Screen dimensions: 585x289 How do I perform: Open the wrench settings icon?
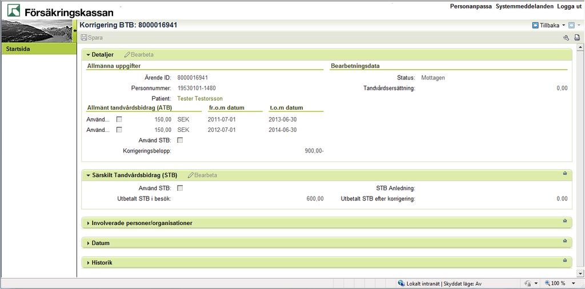566,38
